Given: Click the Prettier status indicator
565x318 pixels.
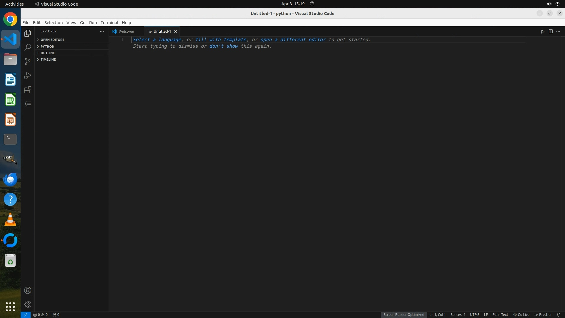Looking at the screenshot, I should coord(543,315).
